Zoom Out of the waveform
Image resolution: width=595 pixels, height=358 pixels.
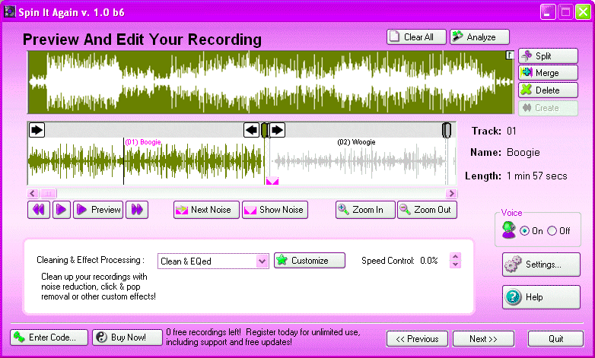(x=426, y=210)
